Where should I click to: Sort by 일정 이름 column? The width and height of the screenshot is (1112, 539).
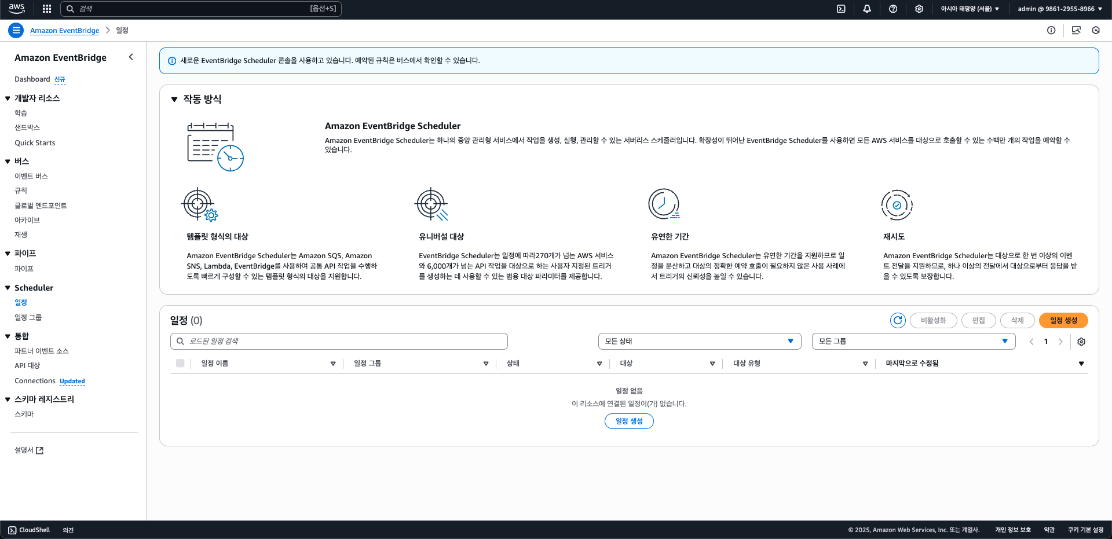coord(333,364)
